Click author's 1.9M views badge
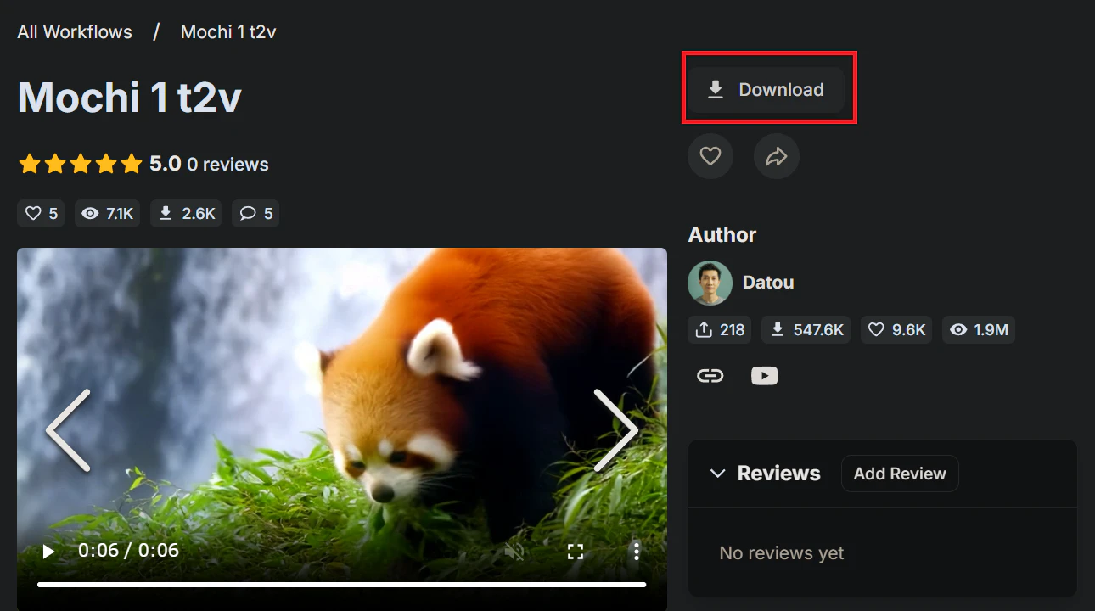 (x=979, y=330)
